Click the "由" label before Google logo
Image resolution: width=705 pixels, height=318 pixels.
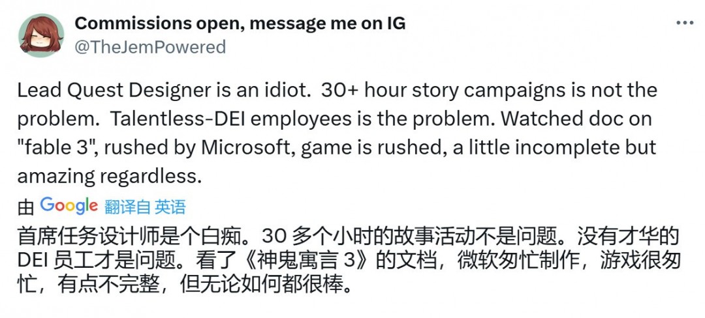point(25,207)
